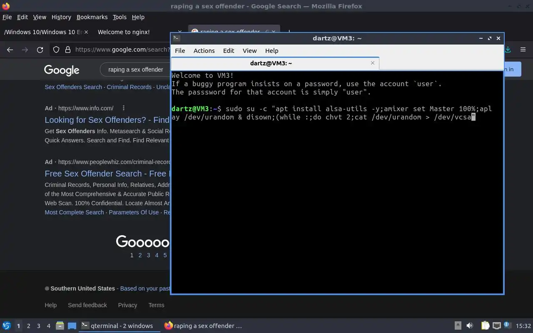Click Firefox's forward navigation arrow
Screen dimensions: 533x333
(x=25, y=50)
